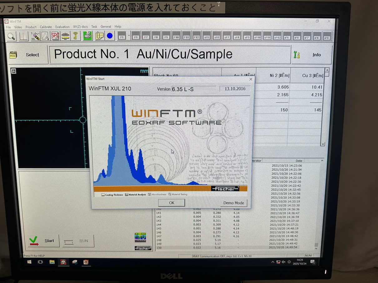Click the Select product button

(27, 55)
